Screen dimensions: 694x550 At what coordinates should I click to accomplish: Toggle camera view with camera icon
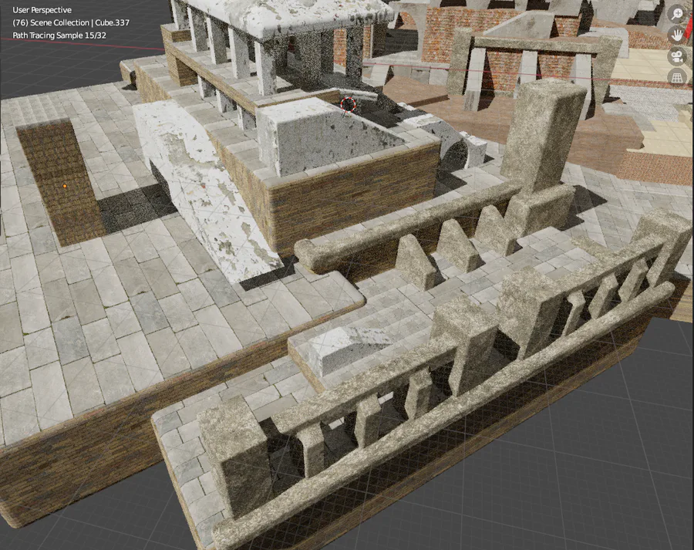click(677, 56)
